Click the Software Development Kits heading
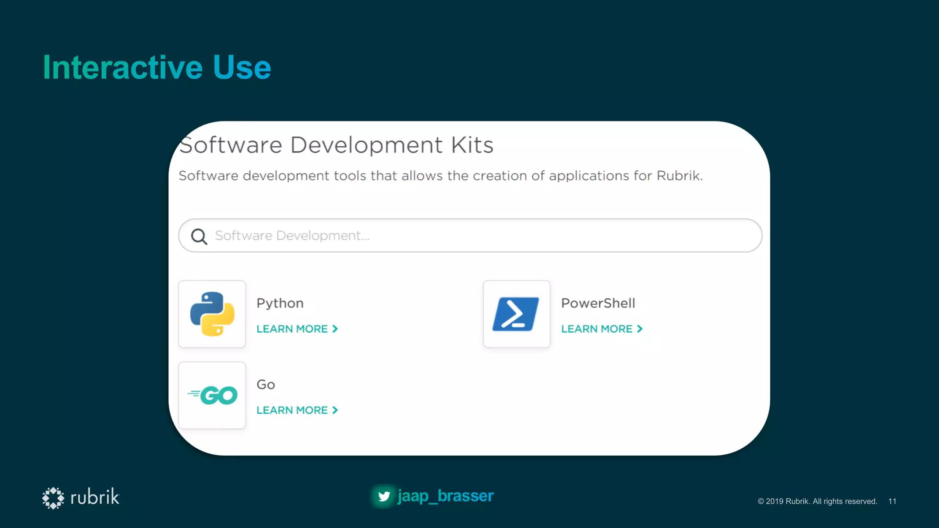The width and height of the screenshot is (939, 528). pos(336,145)
